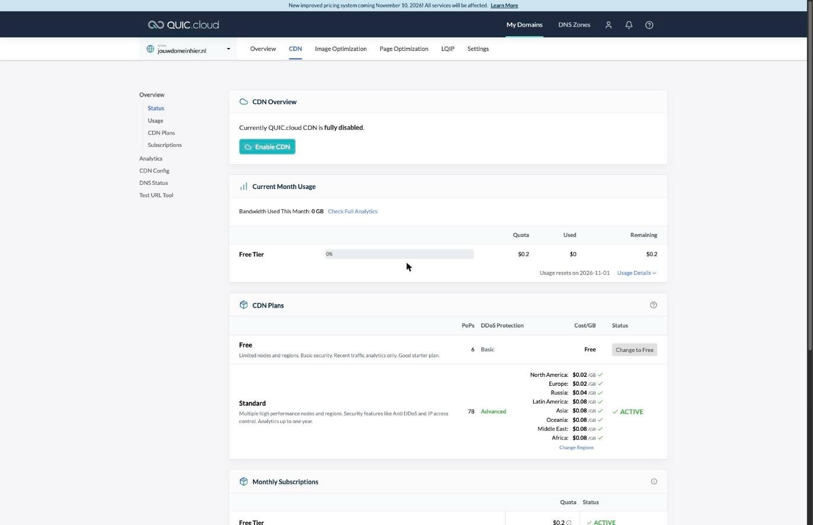Open Analytics in the sidebar
The image size is (813, 525).
tap(151, 159)
